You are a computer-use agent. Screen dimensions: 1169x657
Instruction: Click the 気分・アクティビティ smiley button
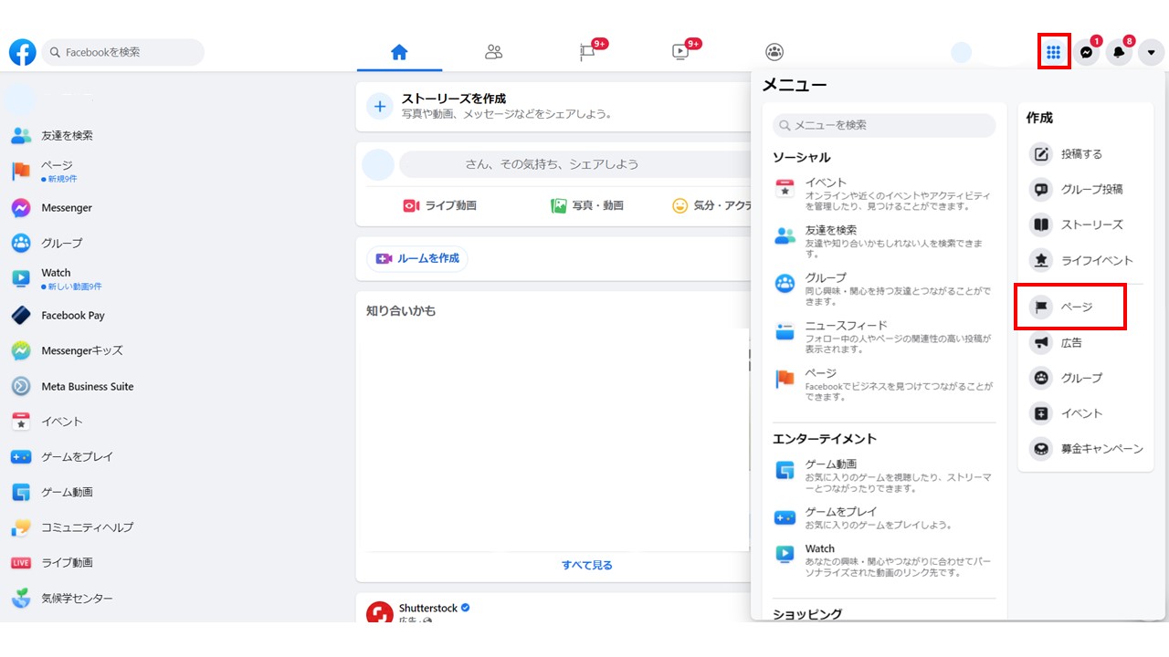pyautogui.click(x=711, y=205)
